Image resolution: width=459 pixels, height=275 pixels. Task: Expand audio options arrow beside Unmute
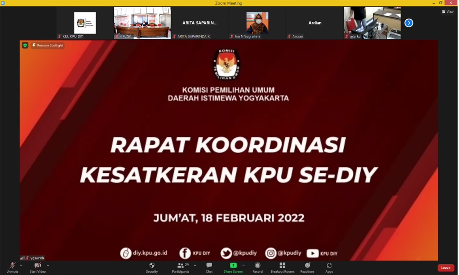click(x=21, y=265)
